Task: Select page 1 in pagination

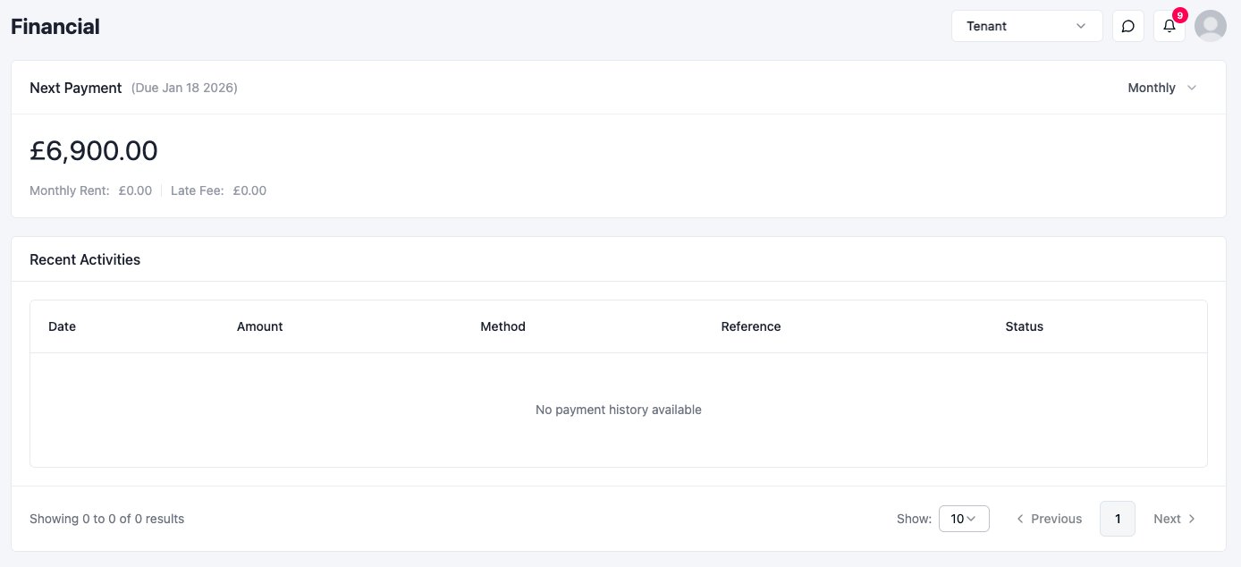Action: tap(1117, 519)
